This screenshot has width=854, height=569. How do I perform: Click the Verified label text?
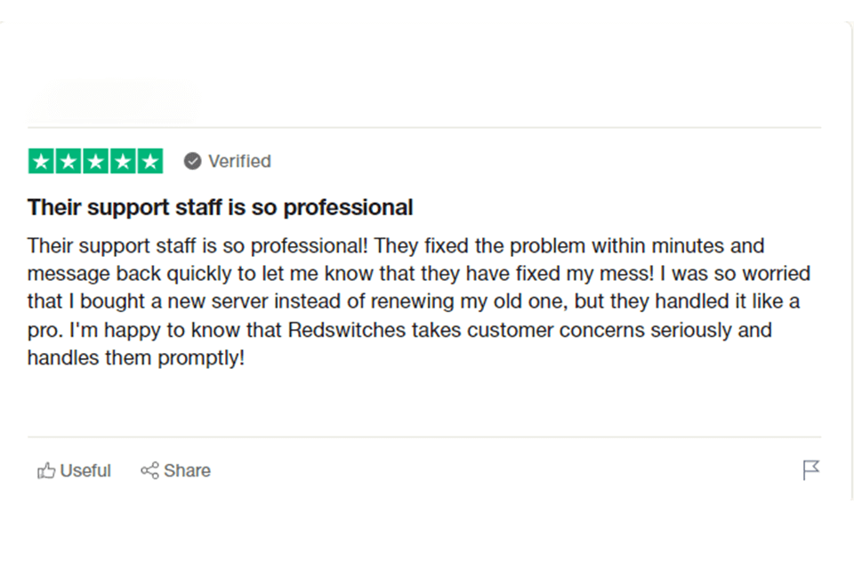coord(239,161)
